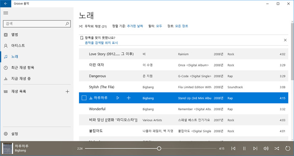Open 필터 모두 filter dropdown
Viewport: 294px width, 156px height.
(x=159, y=26)
